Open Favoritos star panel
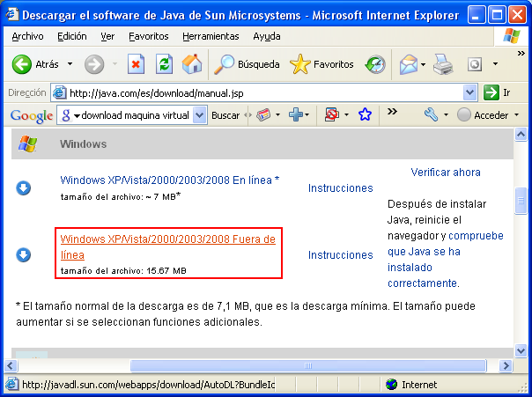532x397 pixels. (x=322, y=64)
